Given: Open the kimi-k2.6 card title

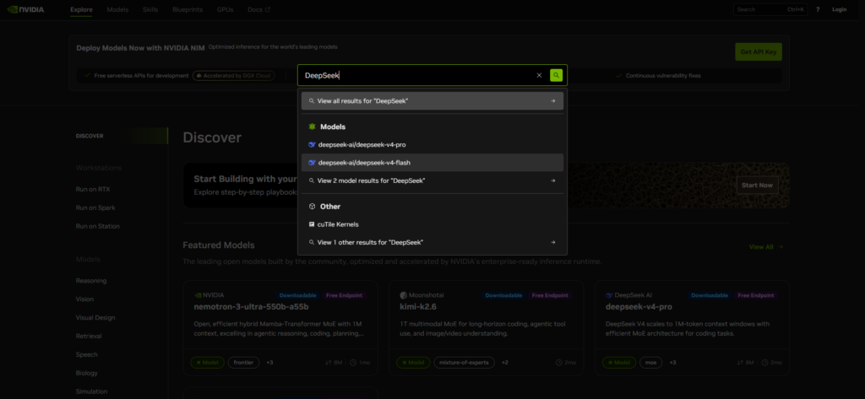Looking at the screenshot, I should point(418,306).
